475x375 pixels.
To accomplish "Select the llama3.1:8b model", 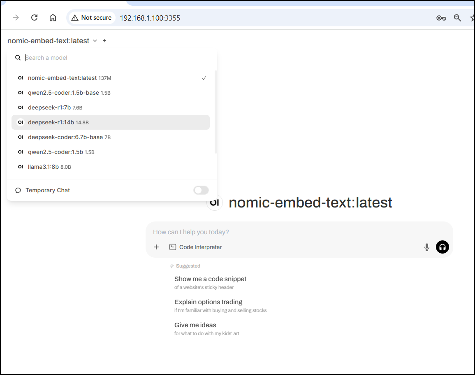I will (x=111, y=167).
